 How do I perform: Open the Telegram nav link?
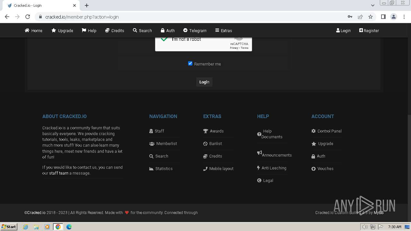(195, 30)
